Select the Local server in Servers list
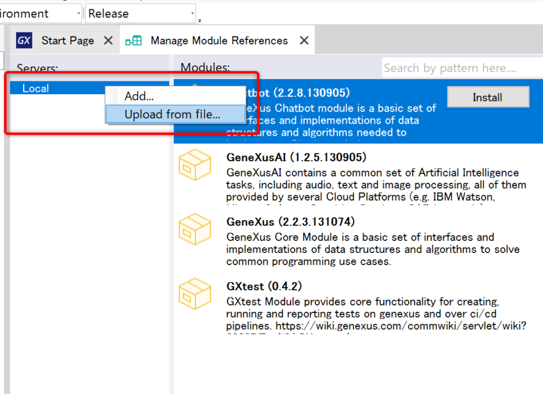543x394 pixels. 36,88
